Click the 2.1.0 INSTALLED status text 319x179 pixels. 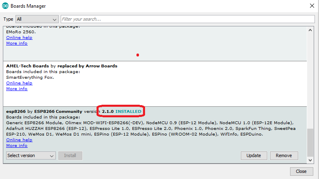pyautogui.click(x=121, y=111)
